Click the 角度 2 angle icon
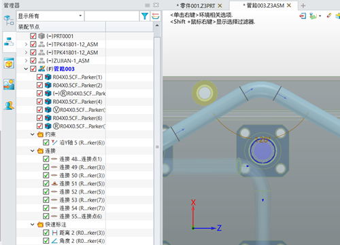Image resolution: width=340 pixels, height=245 pixels. coord(54,241)
